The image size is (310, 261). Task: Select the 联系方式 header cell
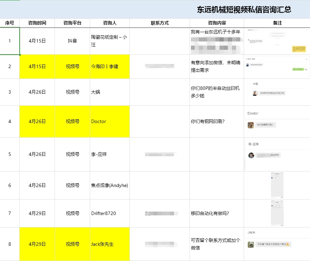(159, 23)
